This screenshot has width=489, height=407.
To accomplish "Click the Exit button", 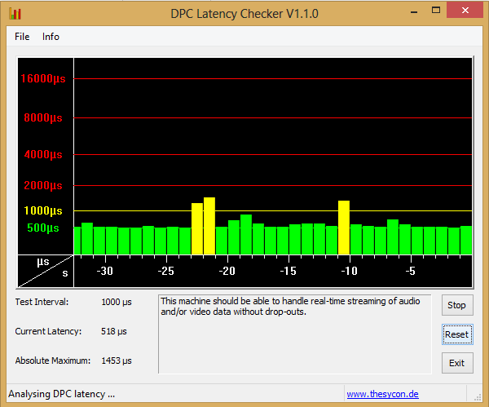I will tap(457, 363).
